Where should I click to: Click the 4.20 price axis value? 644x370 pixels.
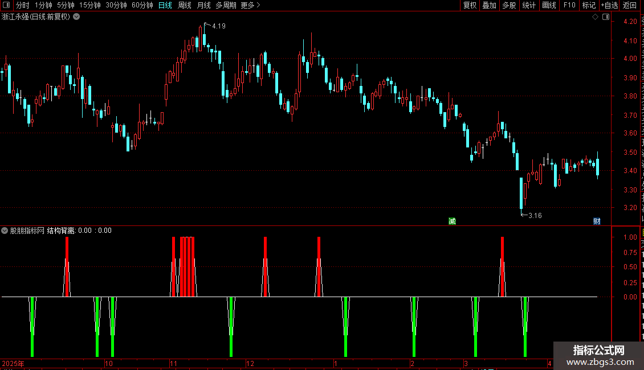click(x=630, y=22)
